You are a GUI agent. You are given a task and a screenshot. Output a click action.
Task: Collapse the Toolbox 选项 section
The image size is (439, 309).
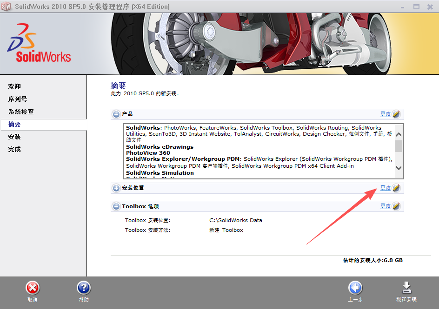point(116,206)
